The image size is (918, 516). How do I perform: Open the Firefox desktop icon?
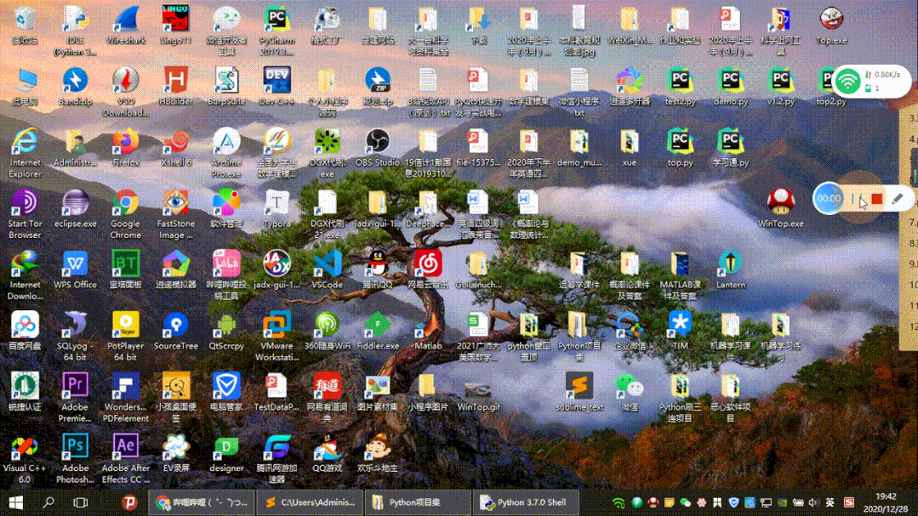pos(126,148)
